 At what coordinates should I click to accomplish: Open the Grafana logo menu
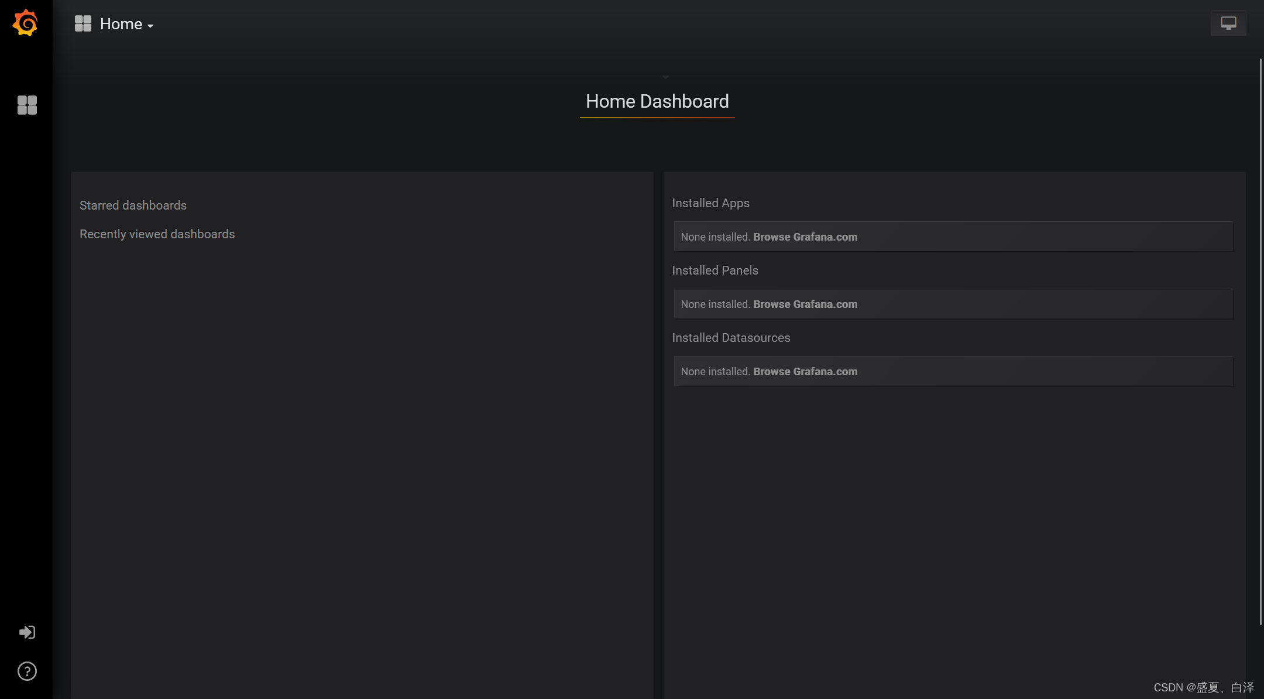pyautogui.click(x=26, y=23)
